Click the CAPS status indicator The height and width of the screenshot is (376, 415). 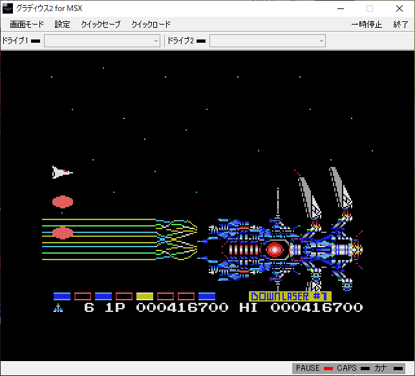pos(365,368)
